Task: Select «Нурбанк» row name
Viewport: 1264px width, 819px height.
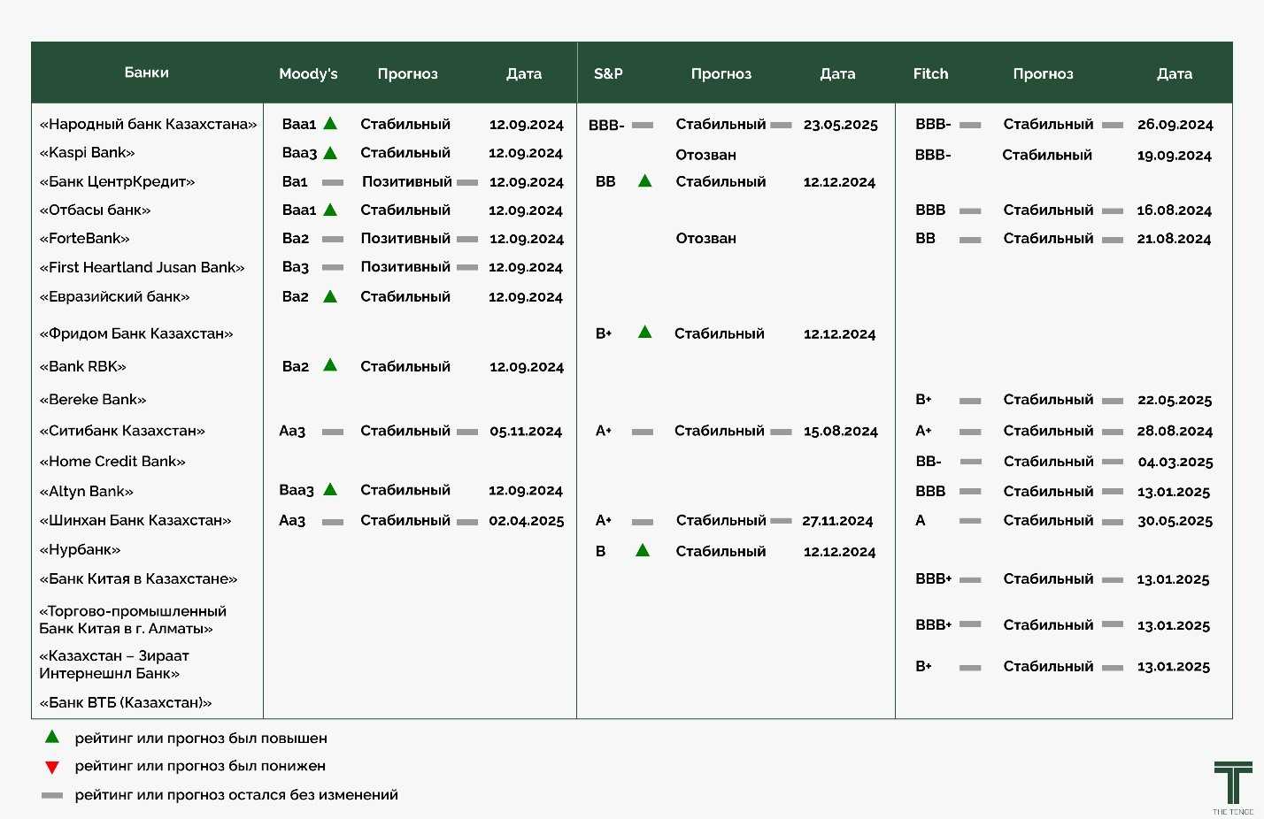Action: coord(80,549)
